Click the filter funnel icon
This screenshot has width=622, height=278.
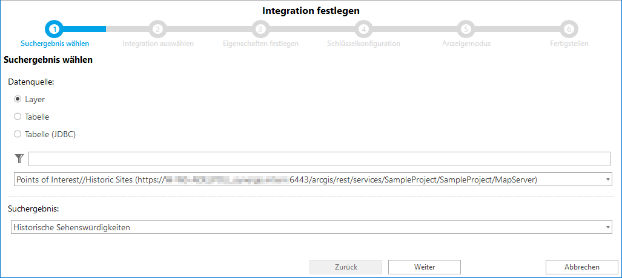coord(19,159)
